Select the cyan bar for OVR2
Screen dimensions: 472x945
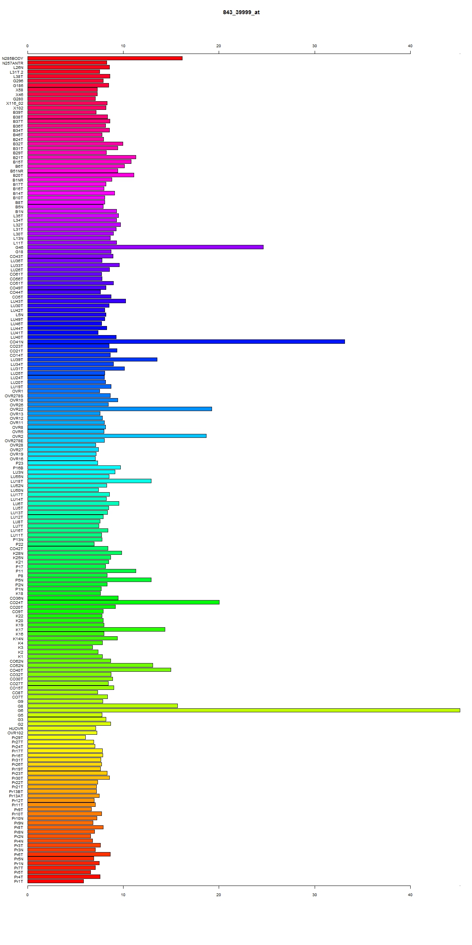tap(117, 436)
